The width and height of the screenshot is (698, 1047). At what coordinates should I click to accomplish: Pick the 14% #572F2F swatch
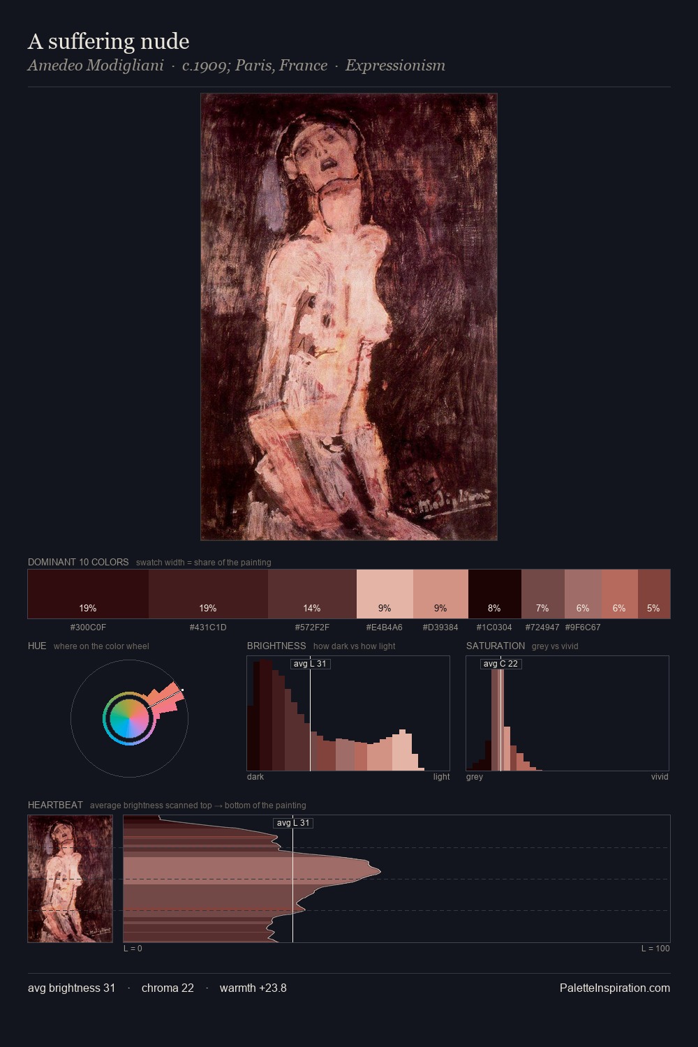click(312, 594)
